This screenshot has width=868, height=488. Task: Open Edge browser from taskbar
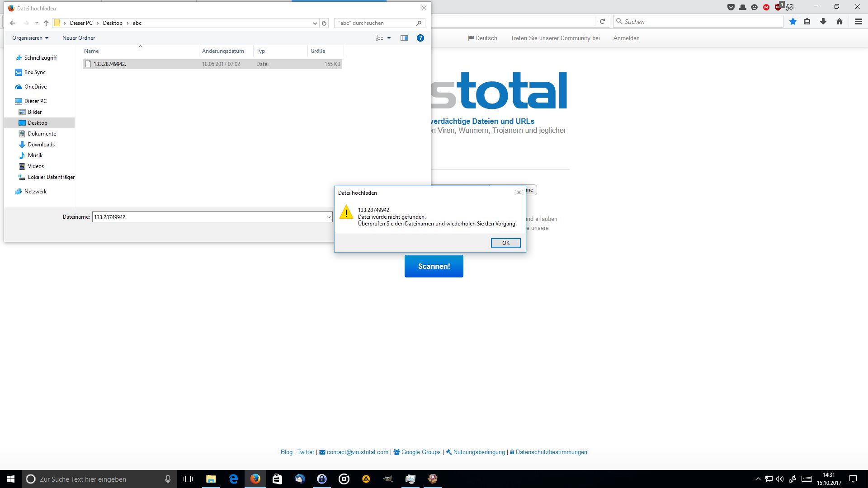coord(233,479)
